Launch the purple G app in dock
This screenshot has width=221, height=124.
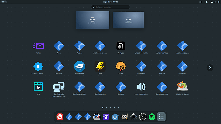pos(106,117)
